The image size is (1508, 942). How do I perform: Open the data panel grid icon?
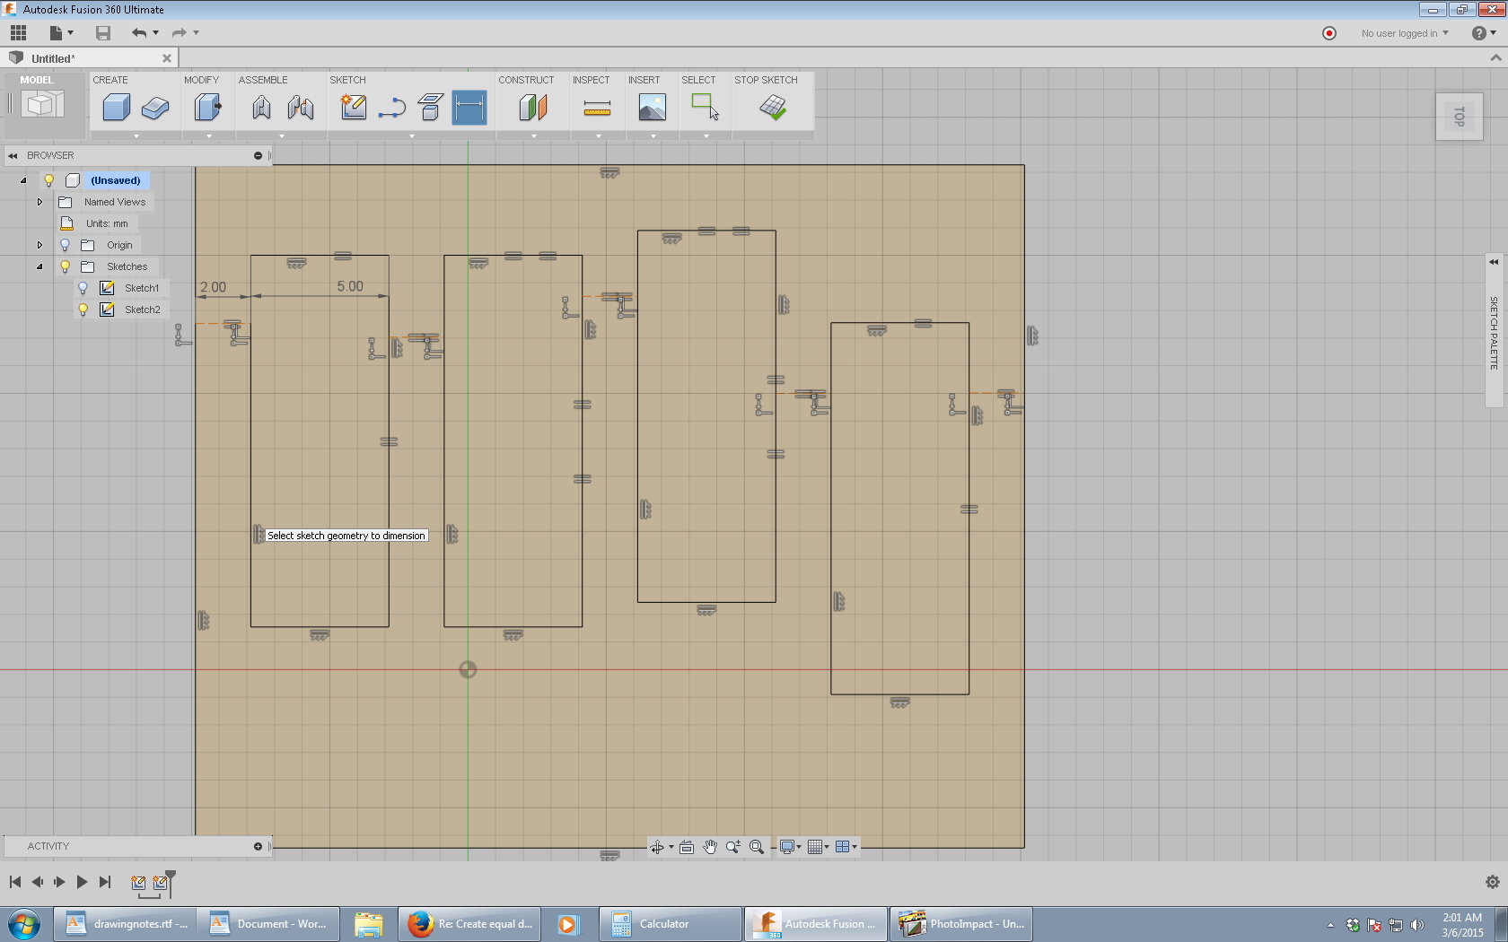pyautogui.click(x=18, y=33)
